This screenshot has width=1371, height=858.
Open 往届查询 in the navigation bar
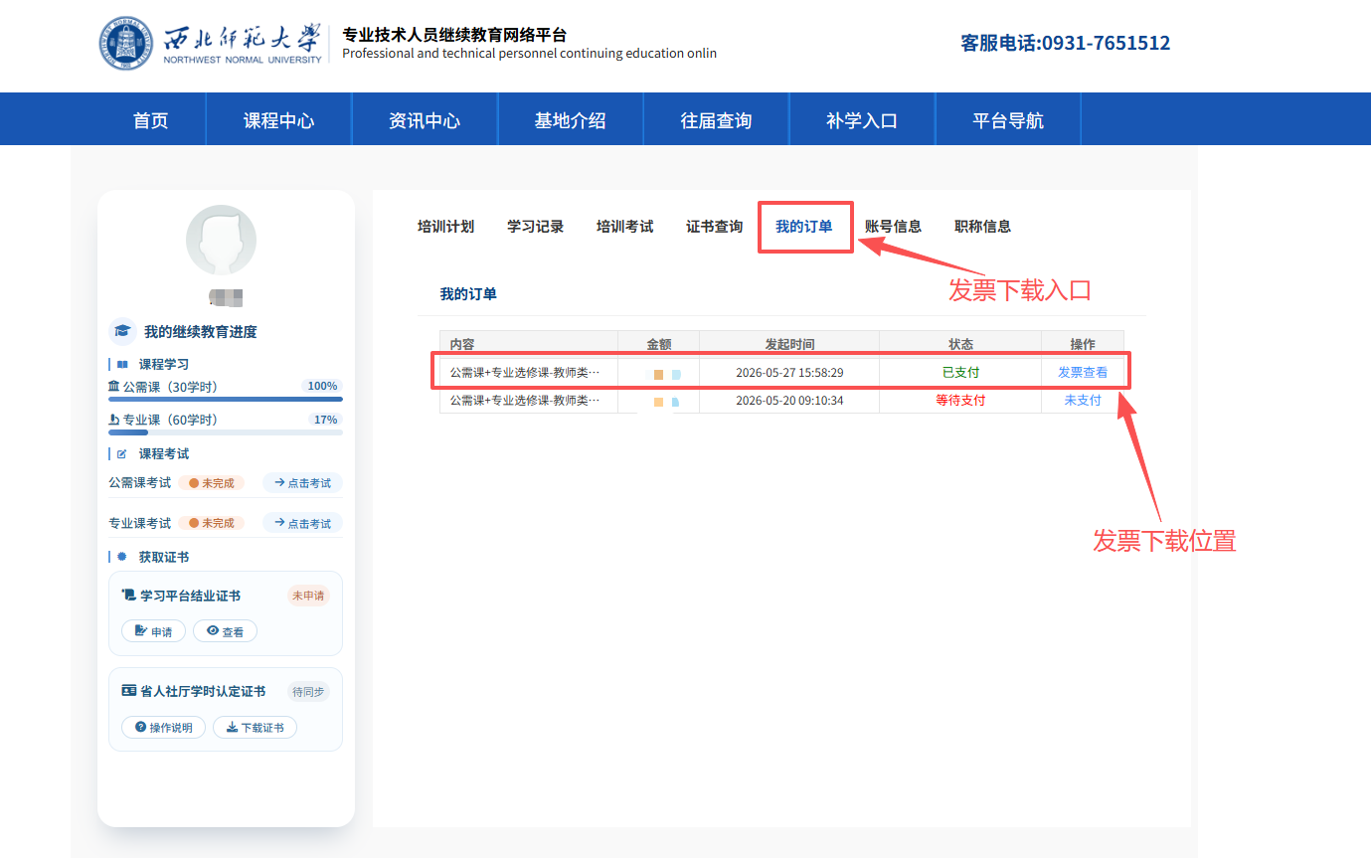(716, 119)
